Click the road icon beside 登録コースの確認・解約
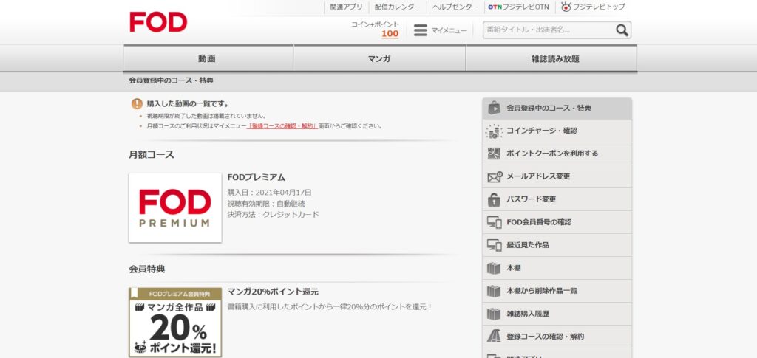The image size is (757, 358). pos(493,337)
